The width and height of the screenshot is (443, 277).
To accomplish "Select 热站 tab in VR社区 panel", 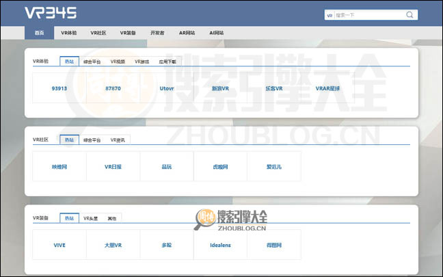I will point(70,140).
